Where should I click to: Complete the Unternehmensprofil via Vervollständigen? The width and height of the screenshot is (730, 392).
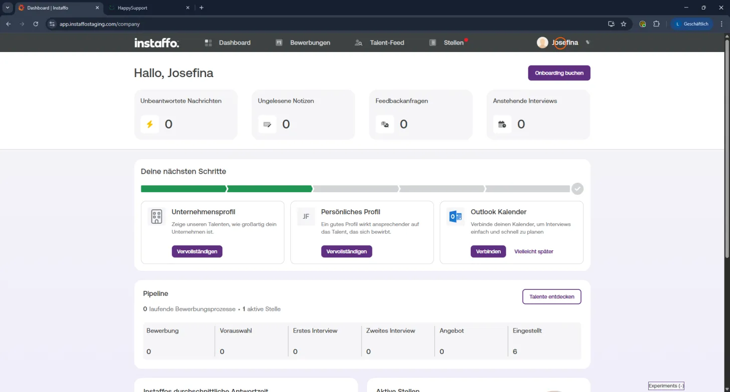coord(197,251)
